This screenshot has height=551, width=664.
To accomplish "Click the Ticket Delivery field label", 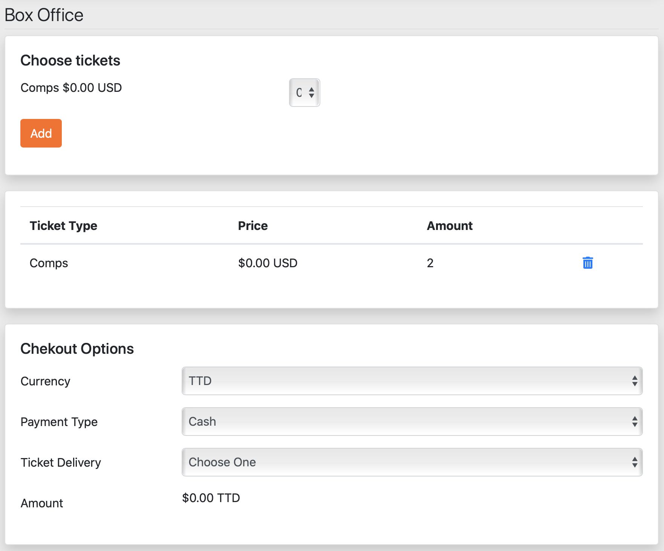I will point(61,463).
